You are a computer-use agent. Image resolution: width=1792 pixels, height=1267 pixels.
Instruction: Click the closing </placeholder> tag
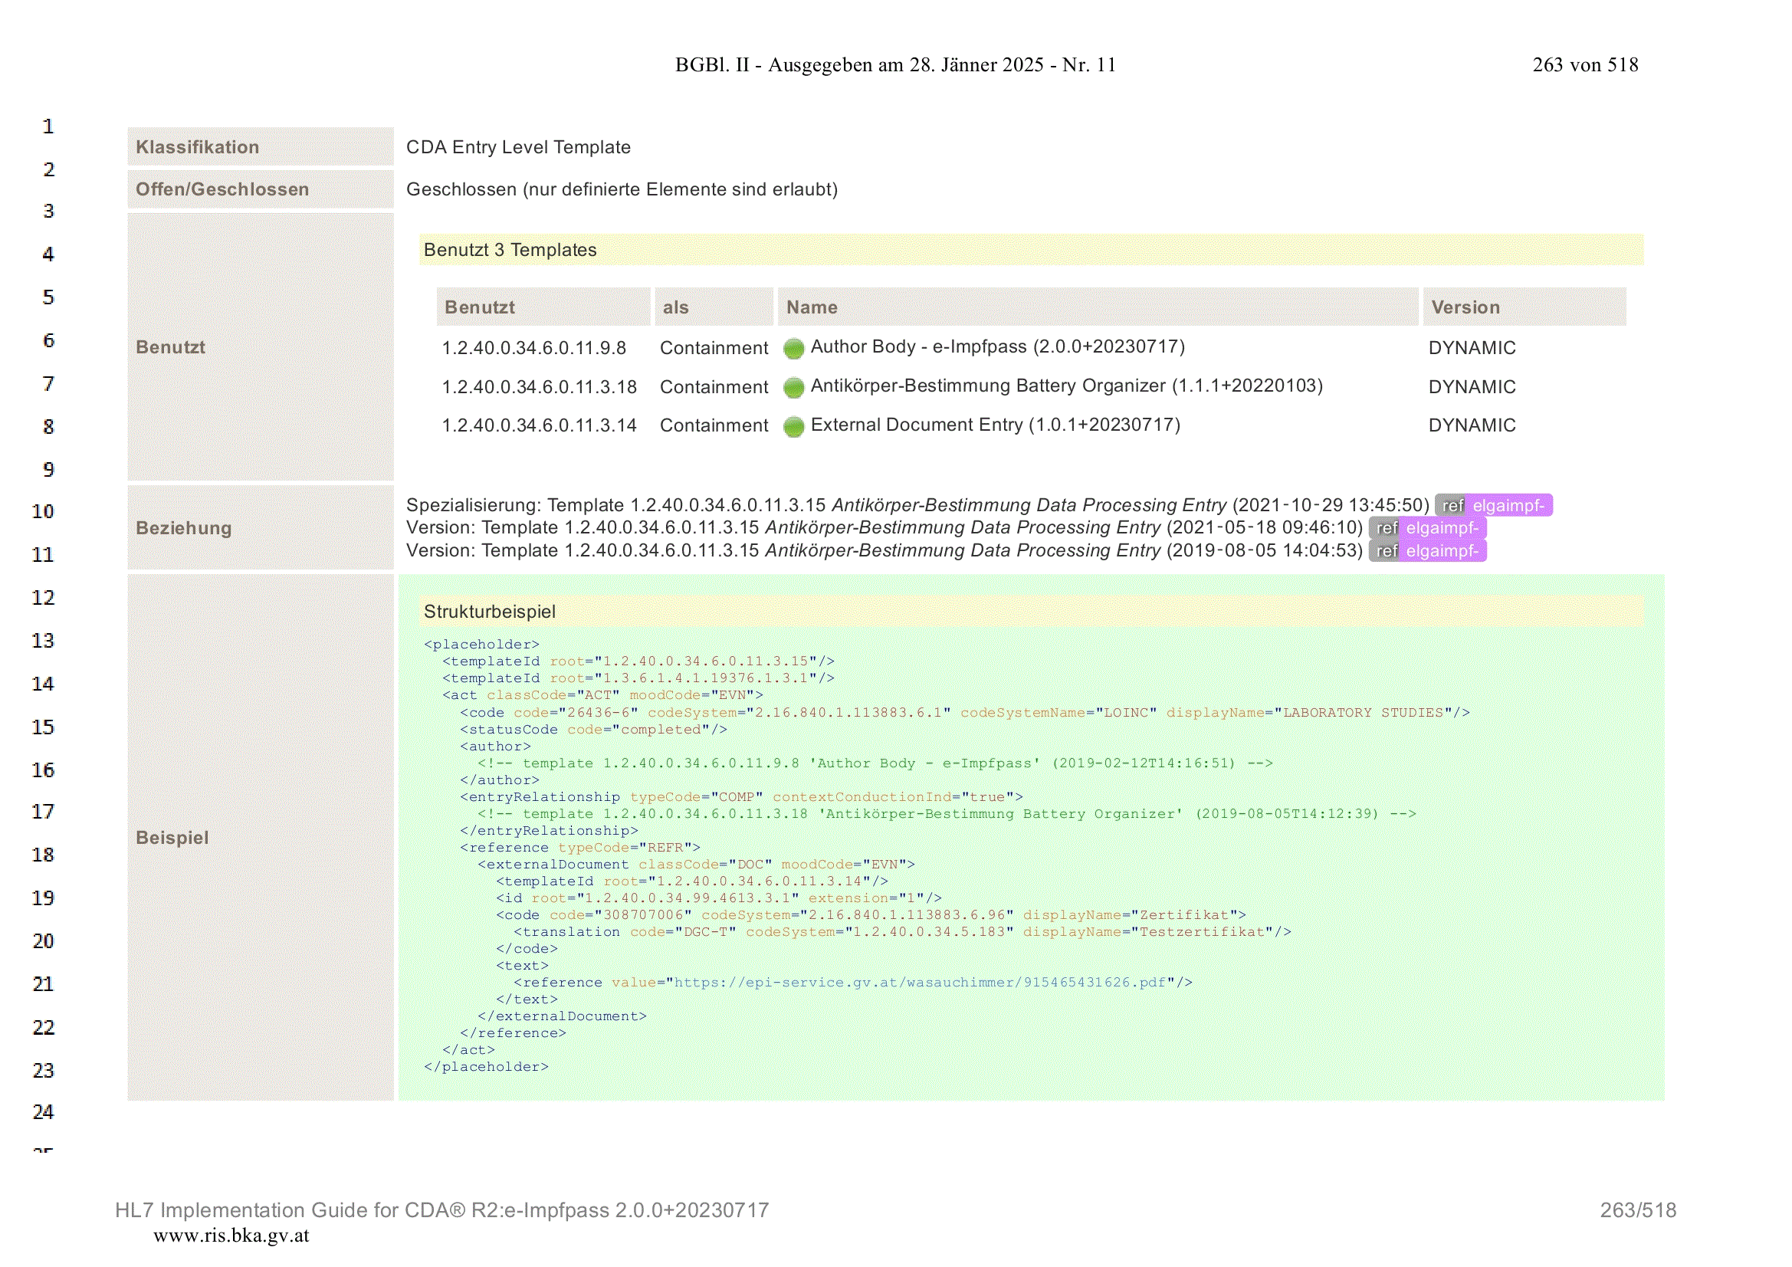tap(486, 1066)
